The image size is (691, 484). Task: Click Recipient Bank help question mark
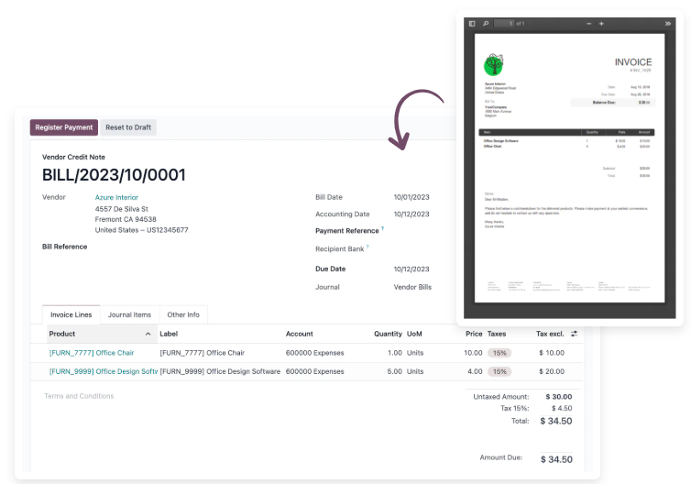click(x=367, y=246)
